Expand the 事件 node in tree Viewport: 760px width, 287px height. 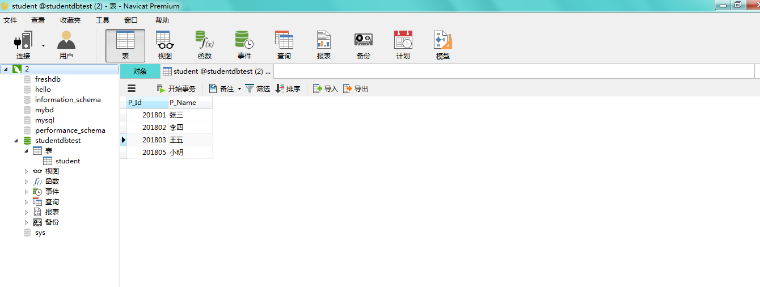(x=26, y=192)
